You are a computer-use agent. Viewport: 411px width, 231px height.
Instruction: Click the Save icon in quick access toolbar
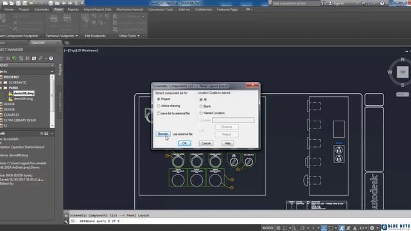coord(19,3)
